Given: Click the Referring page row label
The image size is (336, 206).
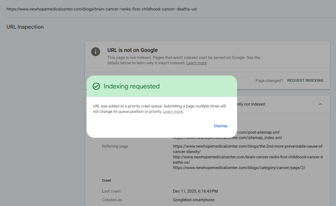Looking at the screenshot, I should (x=115, y=146).
